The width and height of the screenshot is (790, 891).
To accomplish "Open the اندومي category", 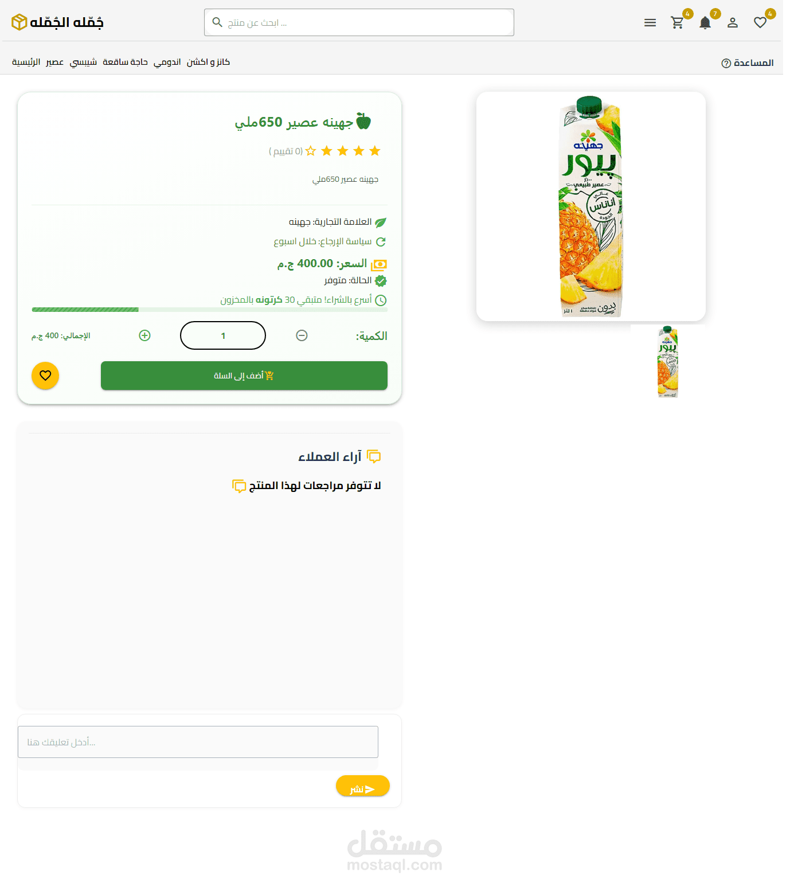I will coord(167,62).
